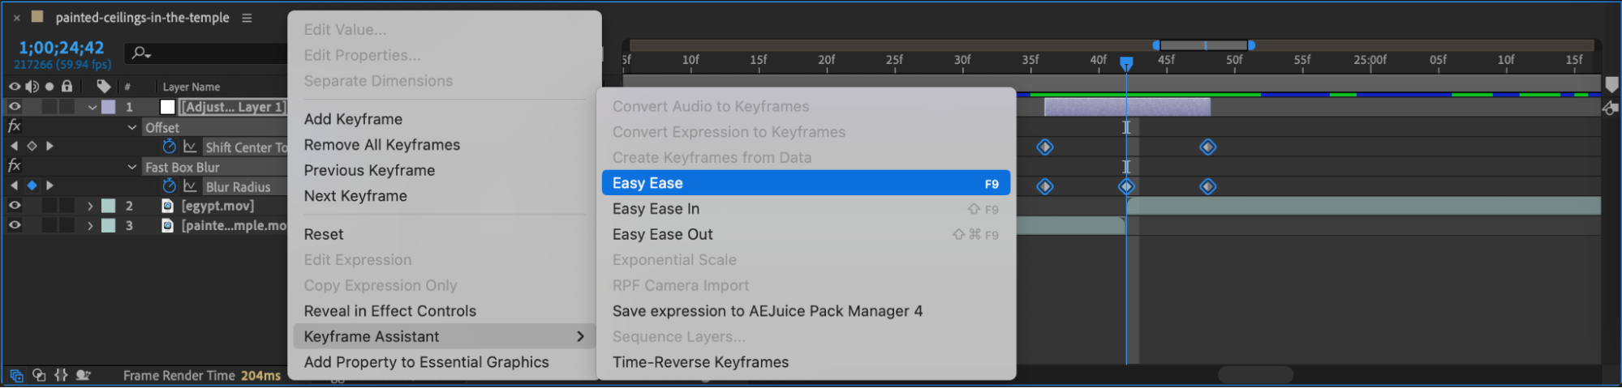Choose Time-Reverse Keyframes

[700, 362]
